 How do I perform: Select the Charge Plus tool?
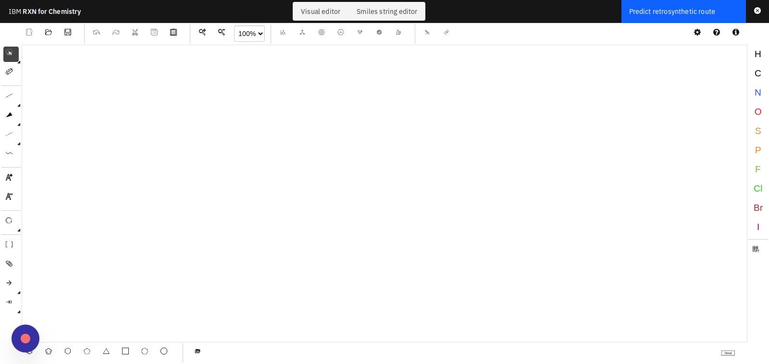click(x=9, y=177)
